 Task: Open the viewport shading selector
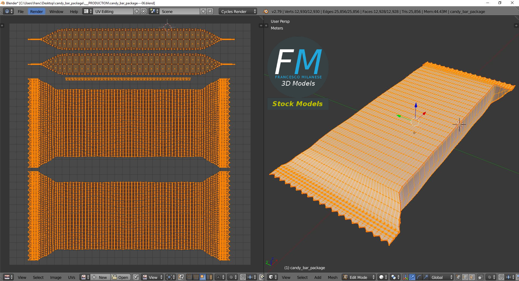pos(383,277)
